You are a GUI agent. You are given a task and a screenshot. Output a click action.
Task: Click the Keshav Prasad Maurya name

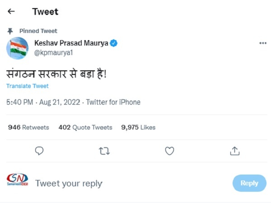pyautogui.click(x=72, y=43)
